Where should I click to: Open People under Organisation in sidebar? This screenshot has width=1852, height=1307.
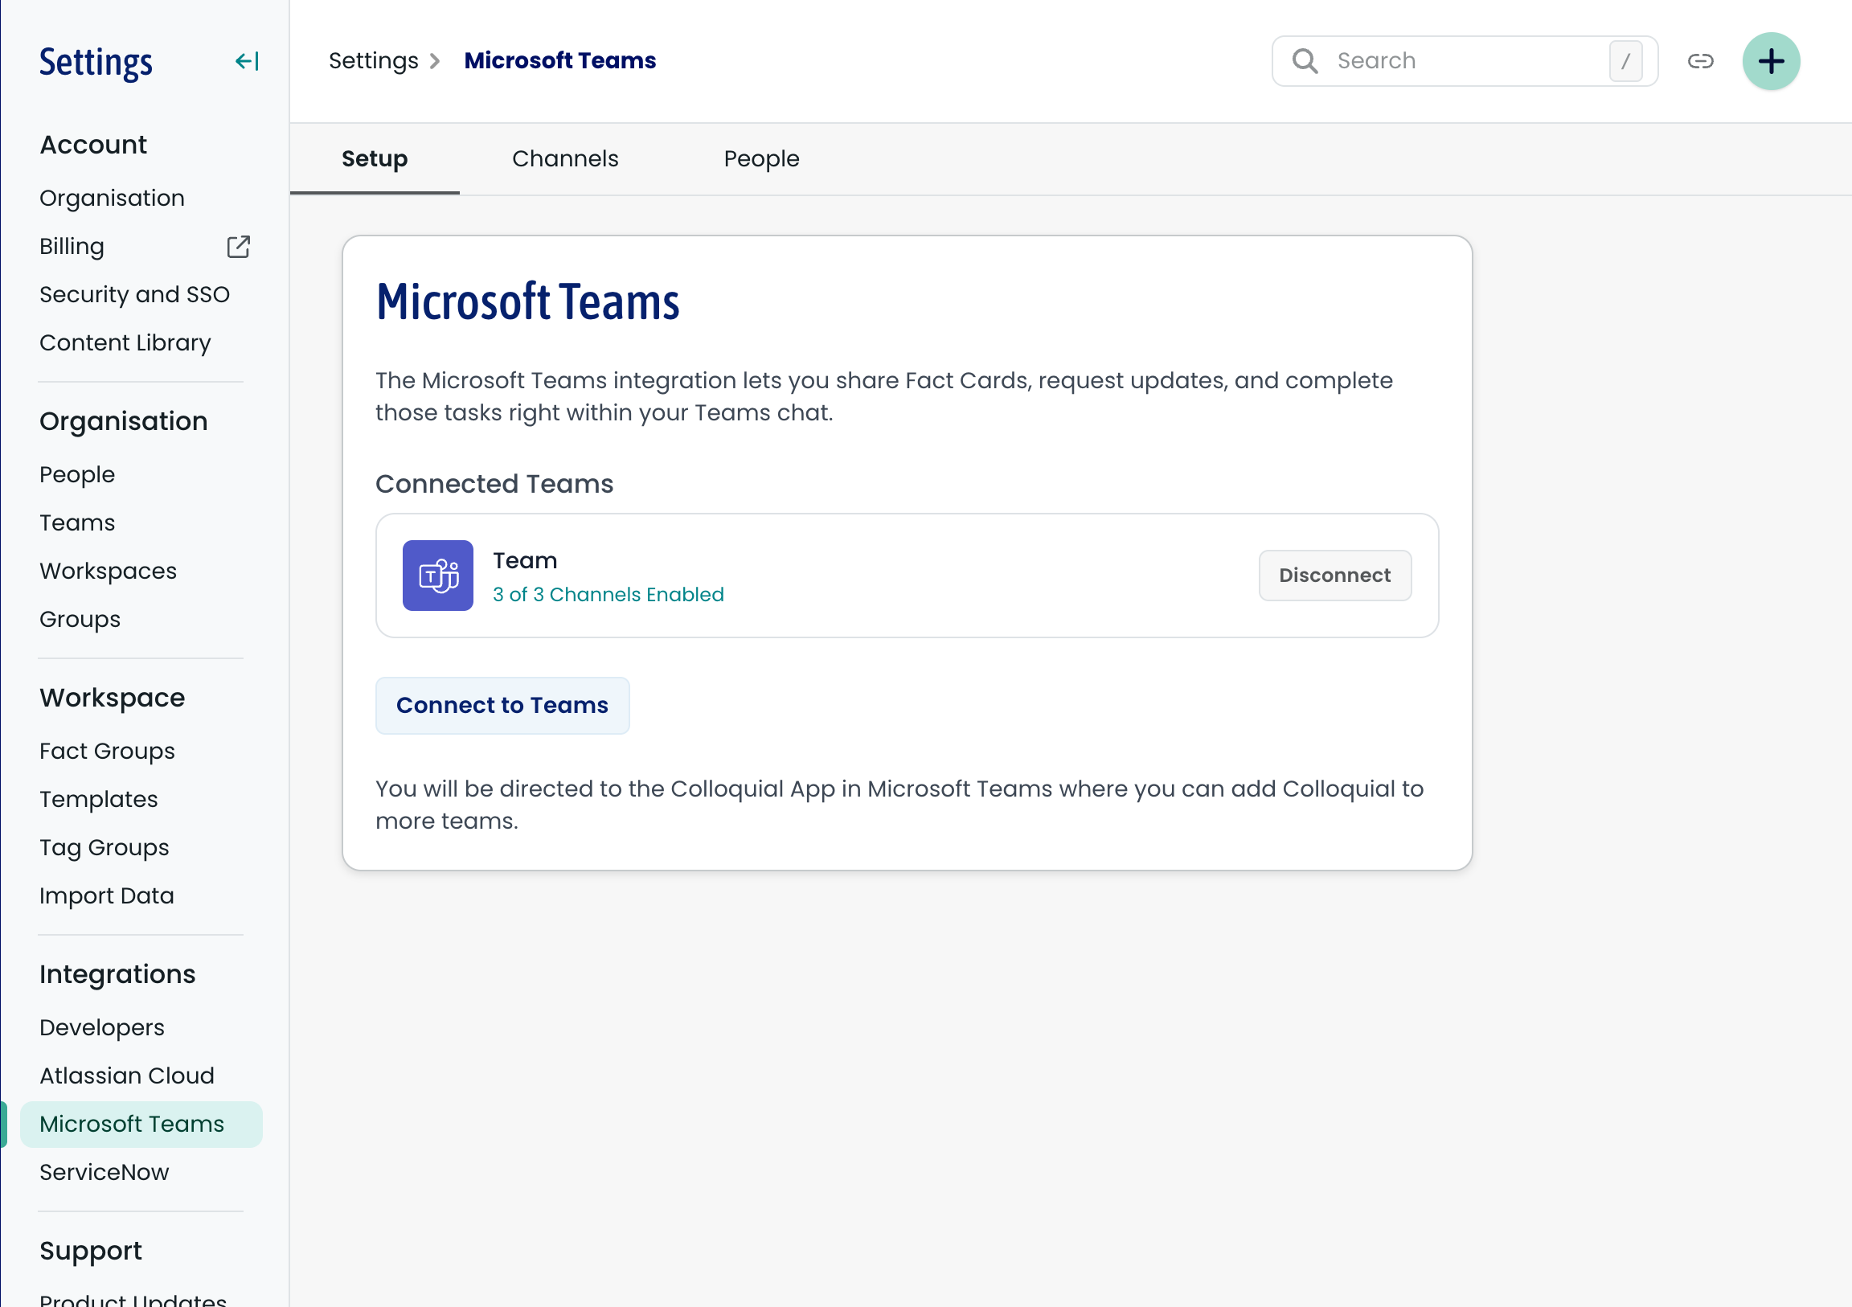tap(77, 475)
